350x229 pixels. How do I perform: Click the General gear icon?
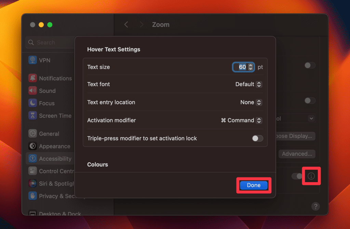pyautogui.click(x=32, y=134)
